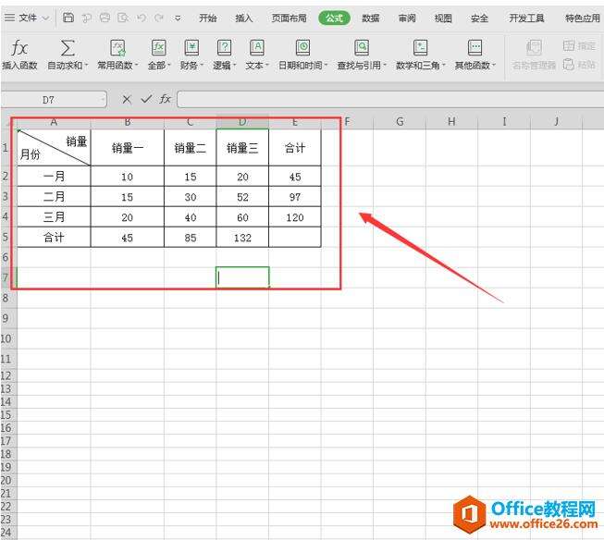Image resolution: width=604 pixels, height=540 pixels.
Task: Select the cell containing 120
Action: (x=295, y=217)
